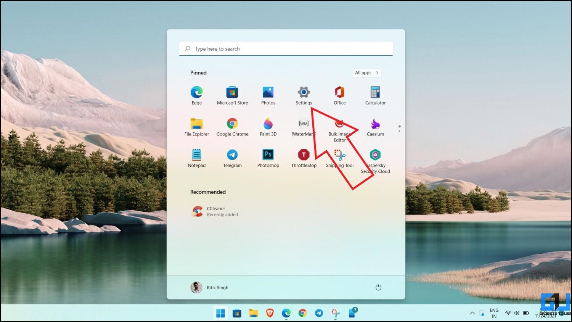Click the Windows Start button on taskbar
This screenshot has width=572, height=322.
tap(220, 313)
